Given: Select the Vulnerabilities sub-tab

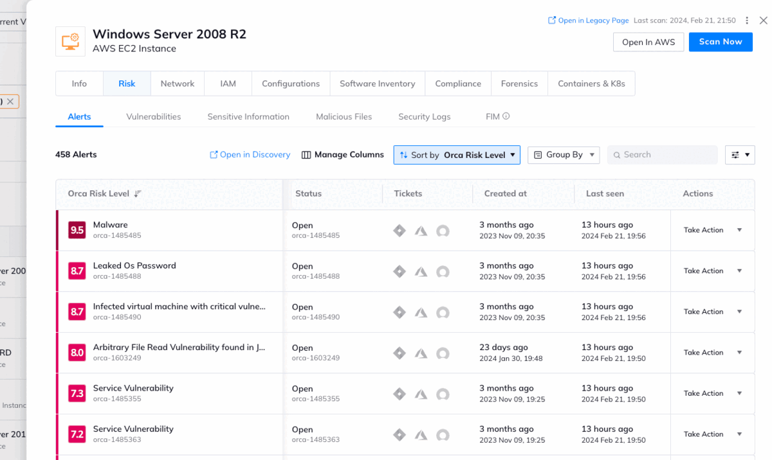Looking at the screenshot, I should click(154, 117).
